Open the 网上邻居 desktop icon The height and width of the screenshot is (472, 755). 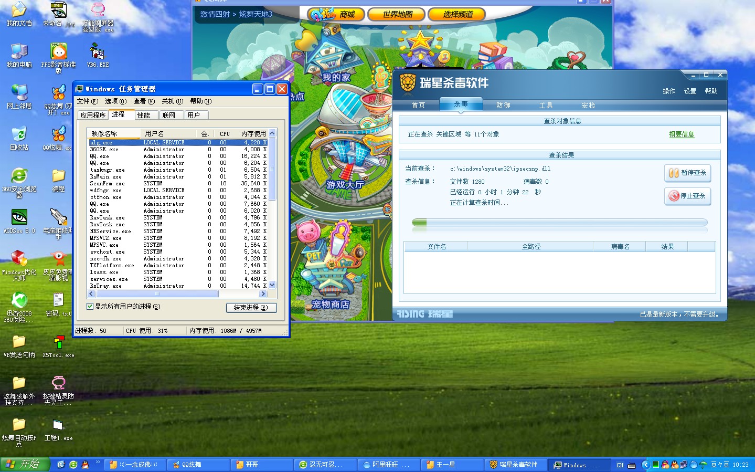coord(19,97)
